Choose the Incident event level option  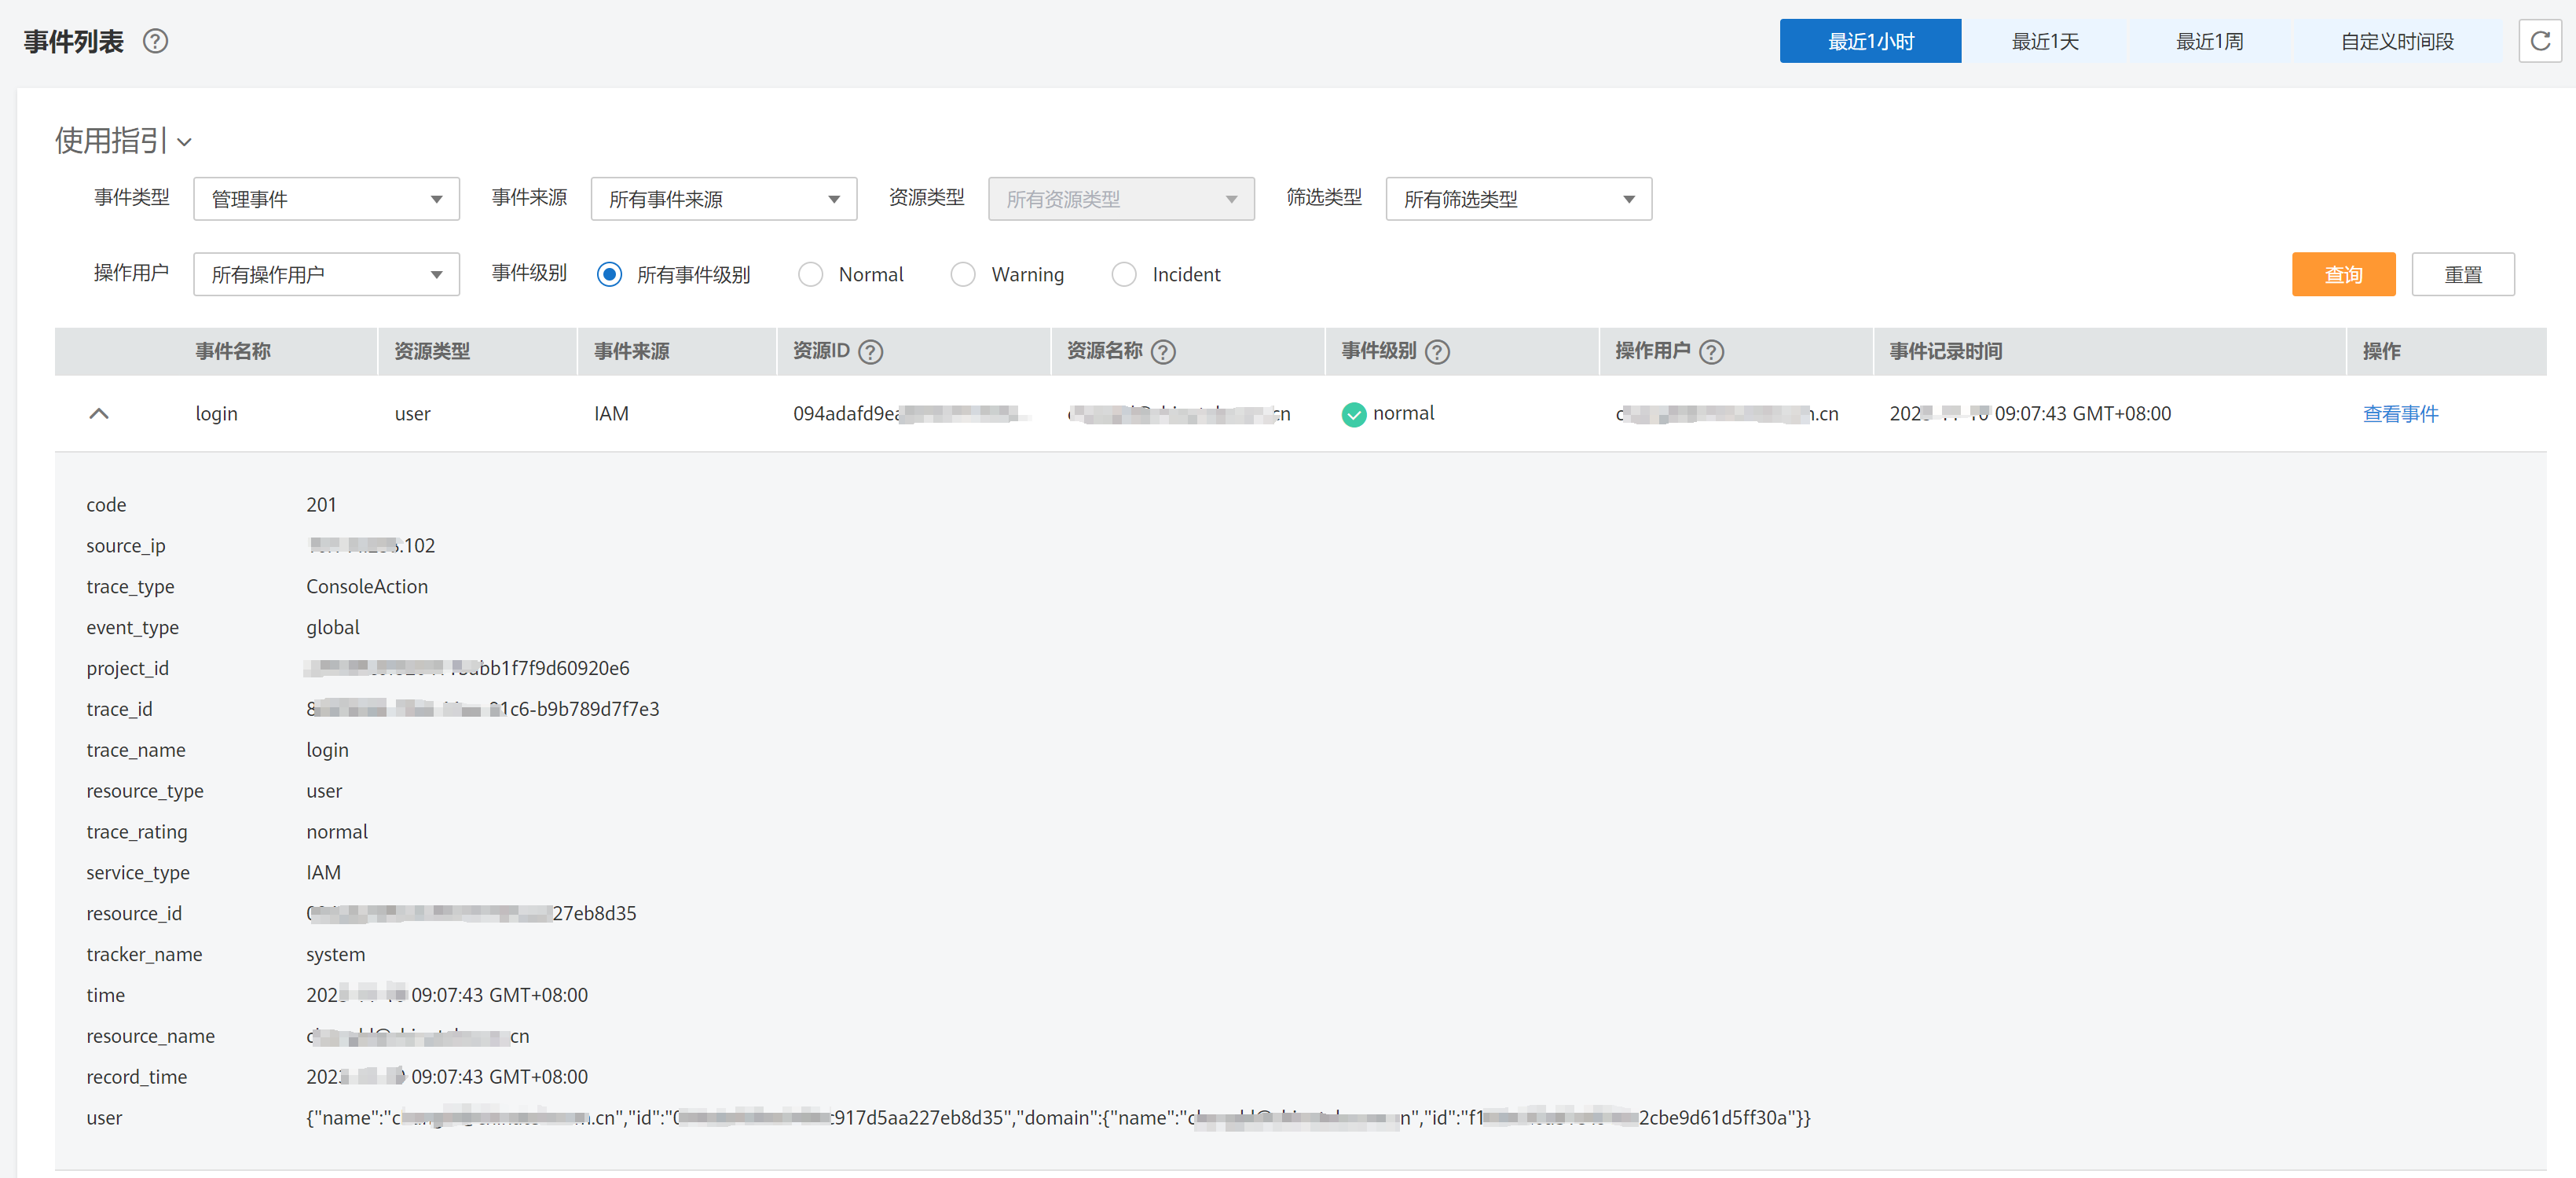tap(1124, 275)
